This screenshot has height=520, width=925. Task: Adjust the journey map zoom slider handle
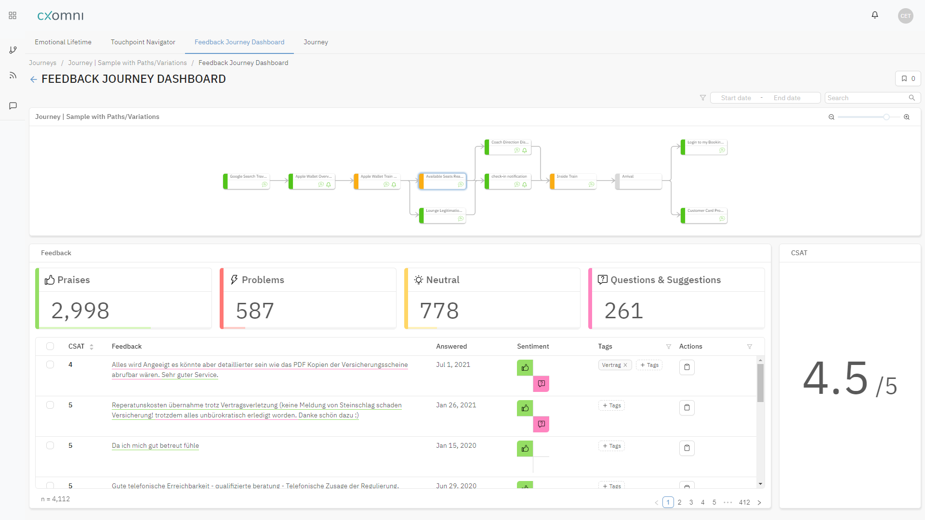pyautogui.click(x=886, y=117)
